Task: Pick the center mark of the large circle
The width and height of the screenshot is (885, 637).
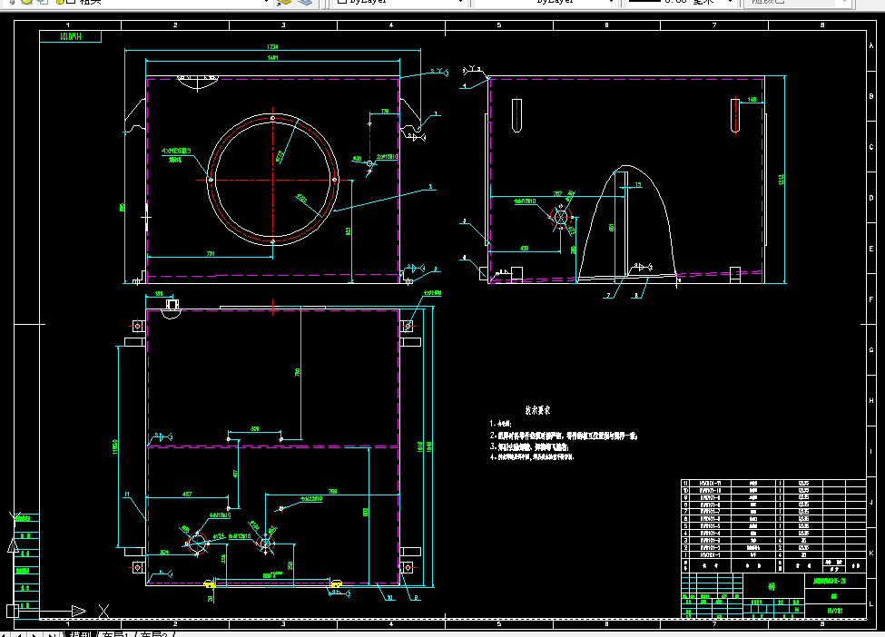Action: point(272,180)
